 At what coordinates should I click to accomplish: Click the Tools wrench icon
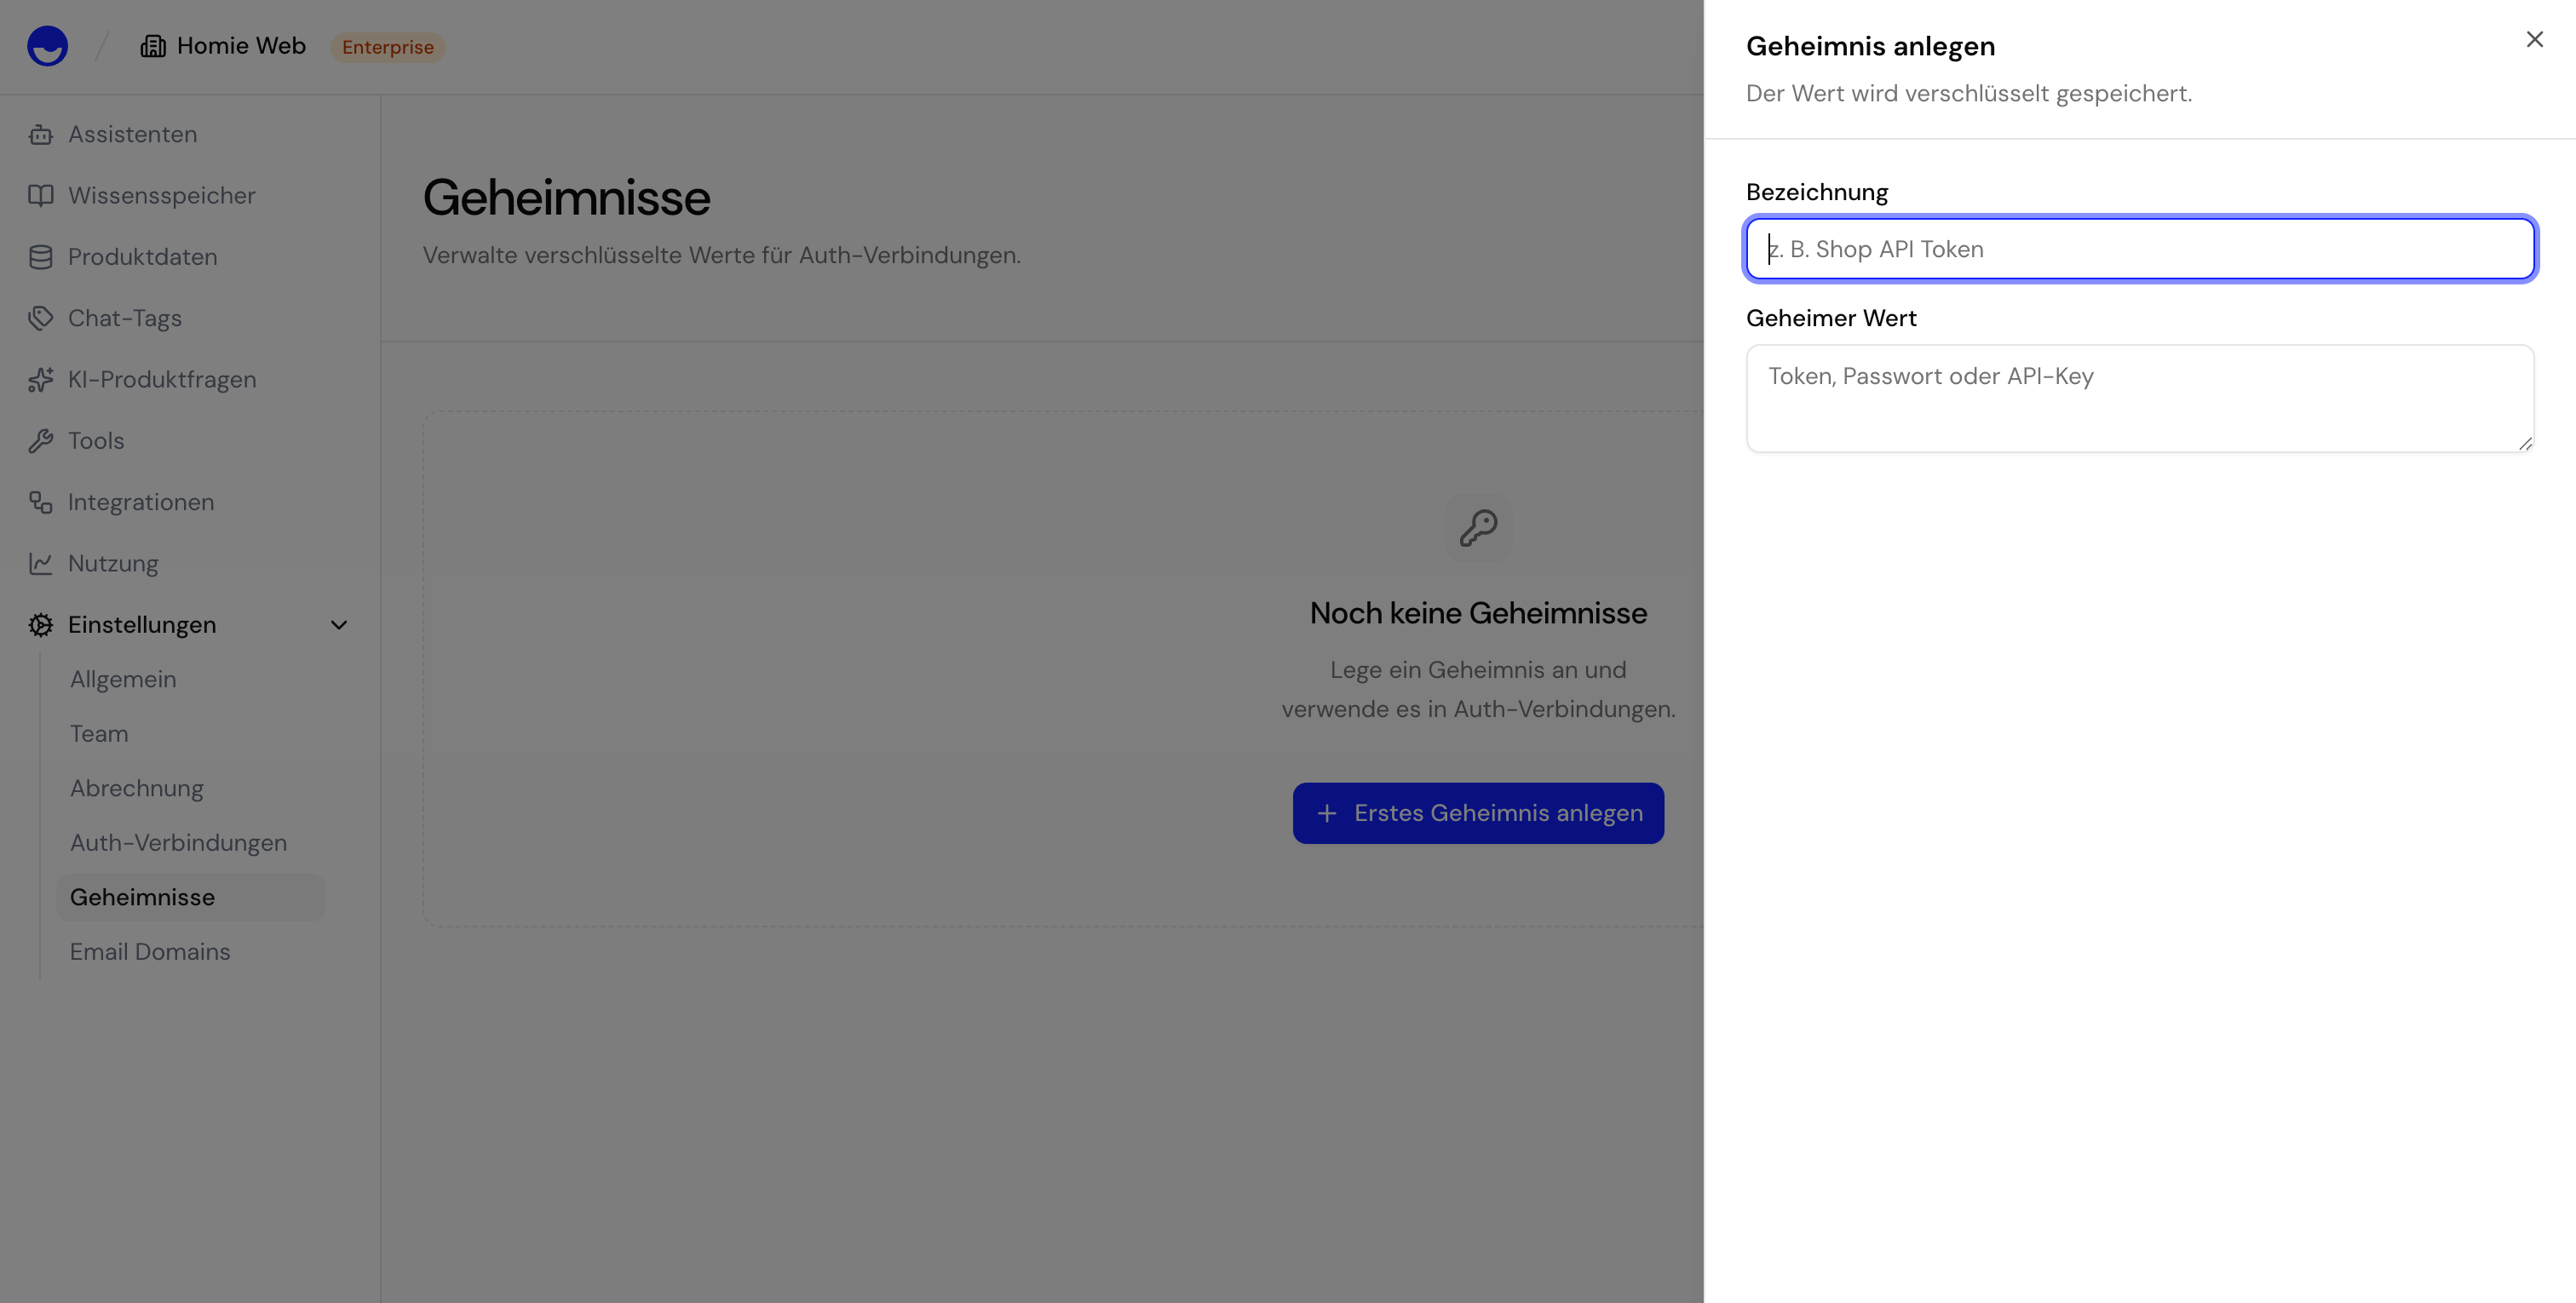pos(41,441)
